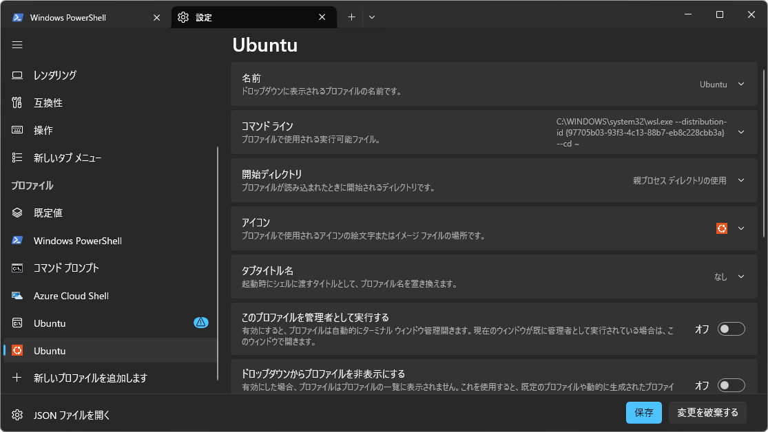Click the warning badge on Ubuntu profile
This screenshot has height=432, width=768.
[200, 322]
